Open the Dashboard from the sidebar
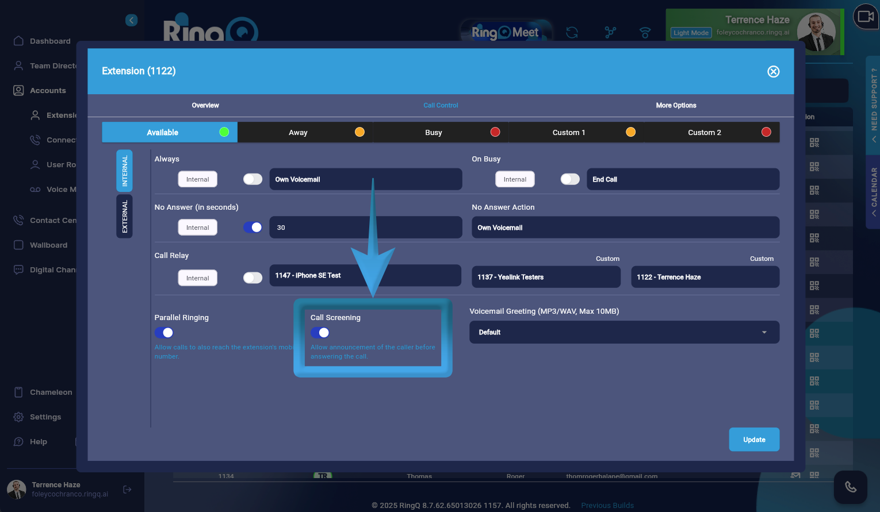The height and width of the screenshot is (512, 880). point(50,41)
